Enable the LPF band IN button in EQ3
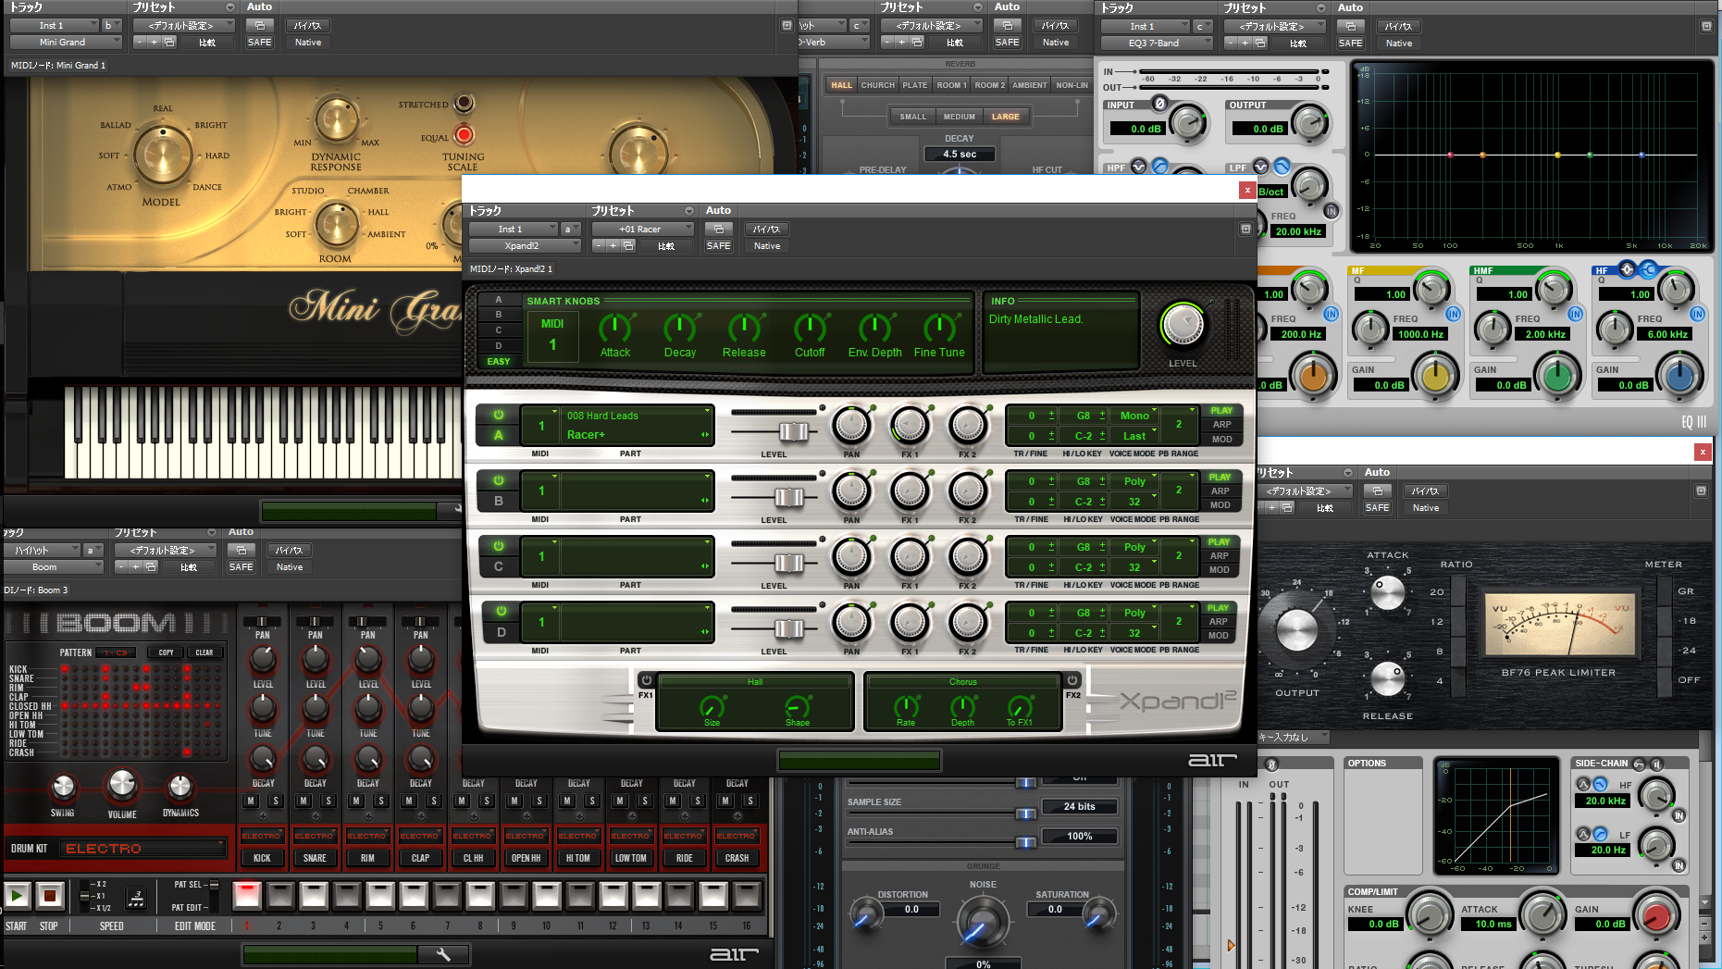 coord(1331,211)
